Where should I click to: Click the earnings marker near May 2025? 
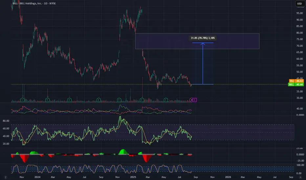pyautogui.click(x=166, y=100)
